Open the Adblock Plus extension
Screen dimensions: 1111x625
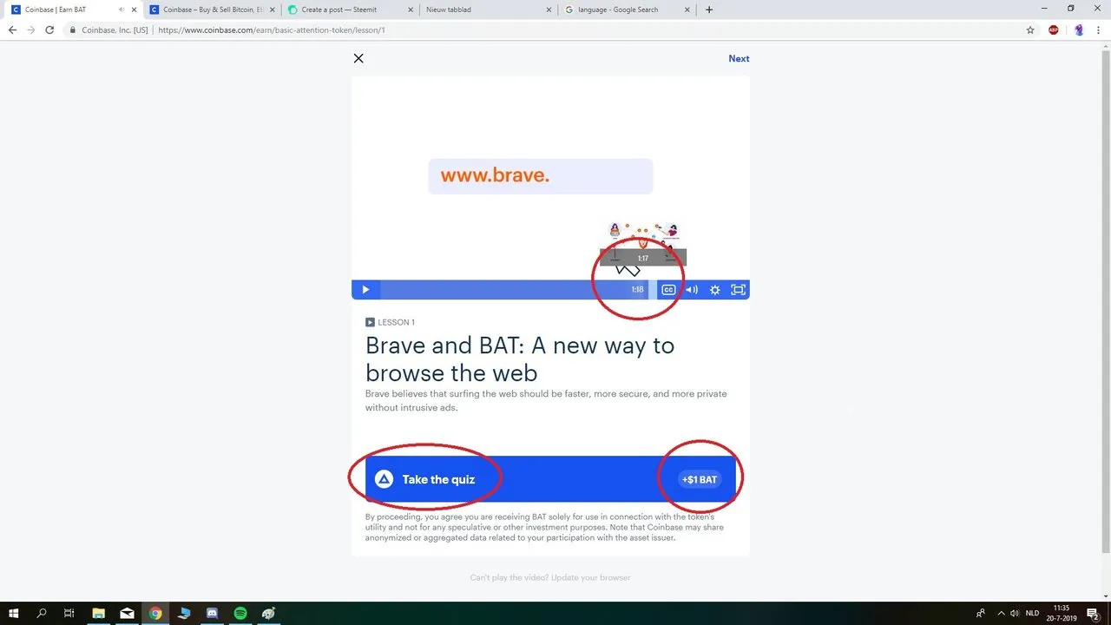[1054, 30]
